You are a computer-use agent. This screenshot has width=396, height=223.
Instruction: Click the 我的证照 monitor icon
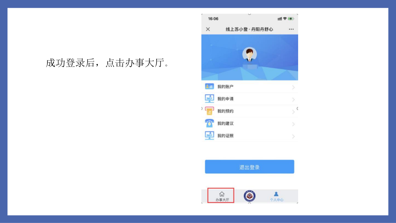[209, 136]
